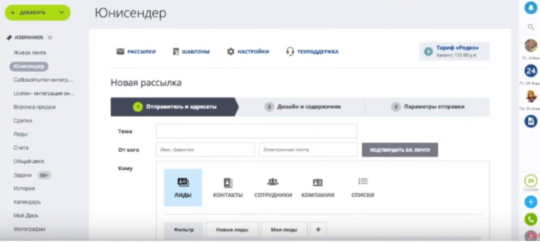The image size is (540, 242).
Task: Click the green phone call icon
Action: tap(531, 219)
